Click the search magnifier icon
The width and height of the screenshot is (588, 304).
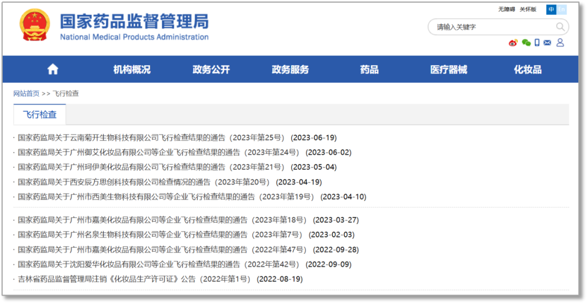[x=560, y=27]
